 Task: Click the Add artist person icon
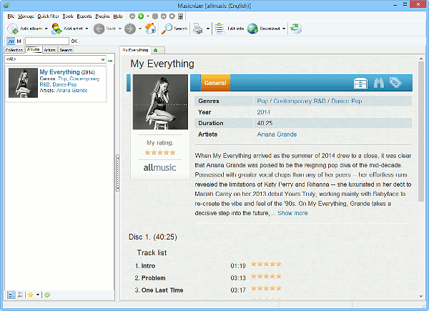(x=56, y=29)
